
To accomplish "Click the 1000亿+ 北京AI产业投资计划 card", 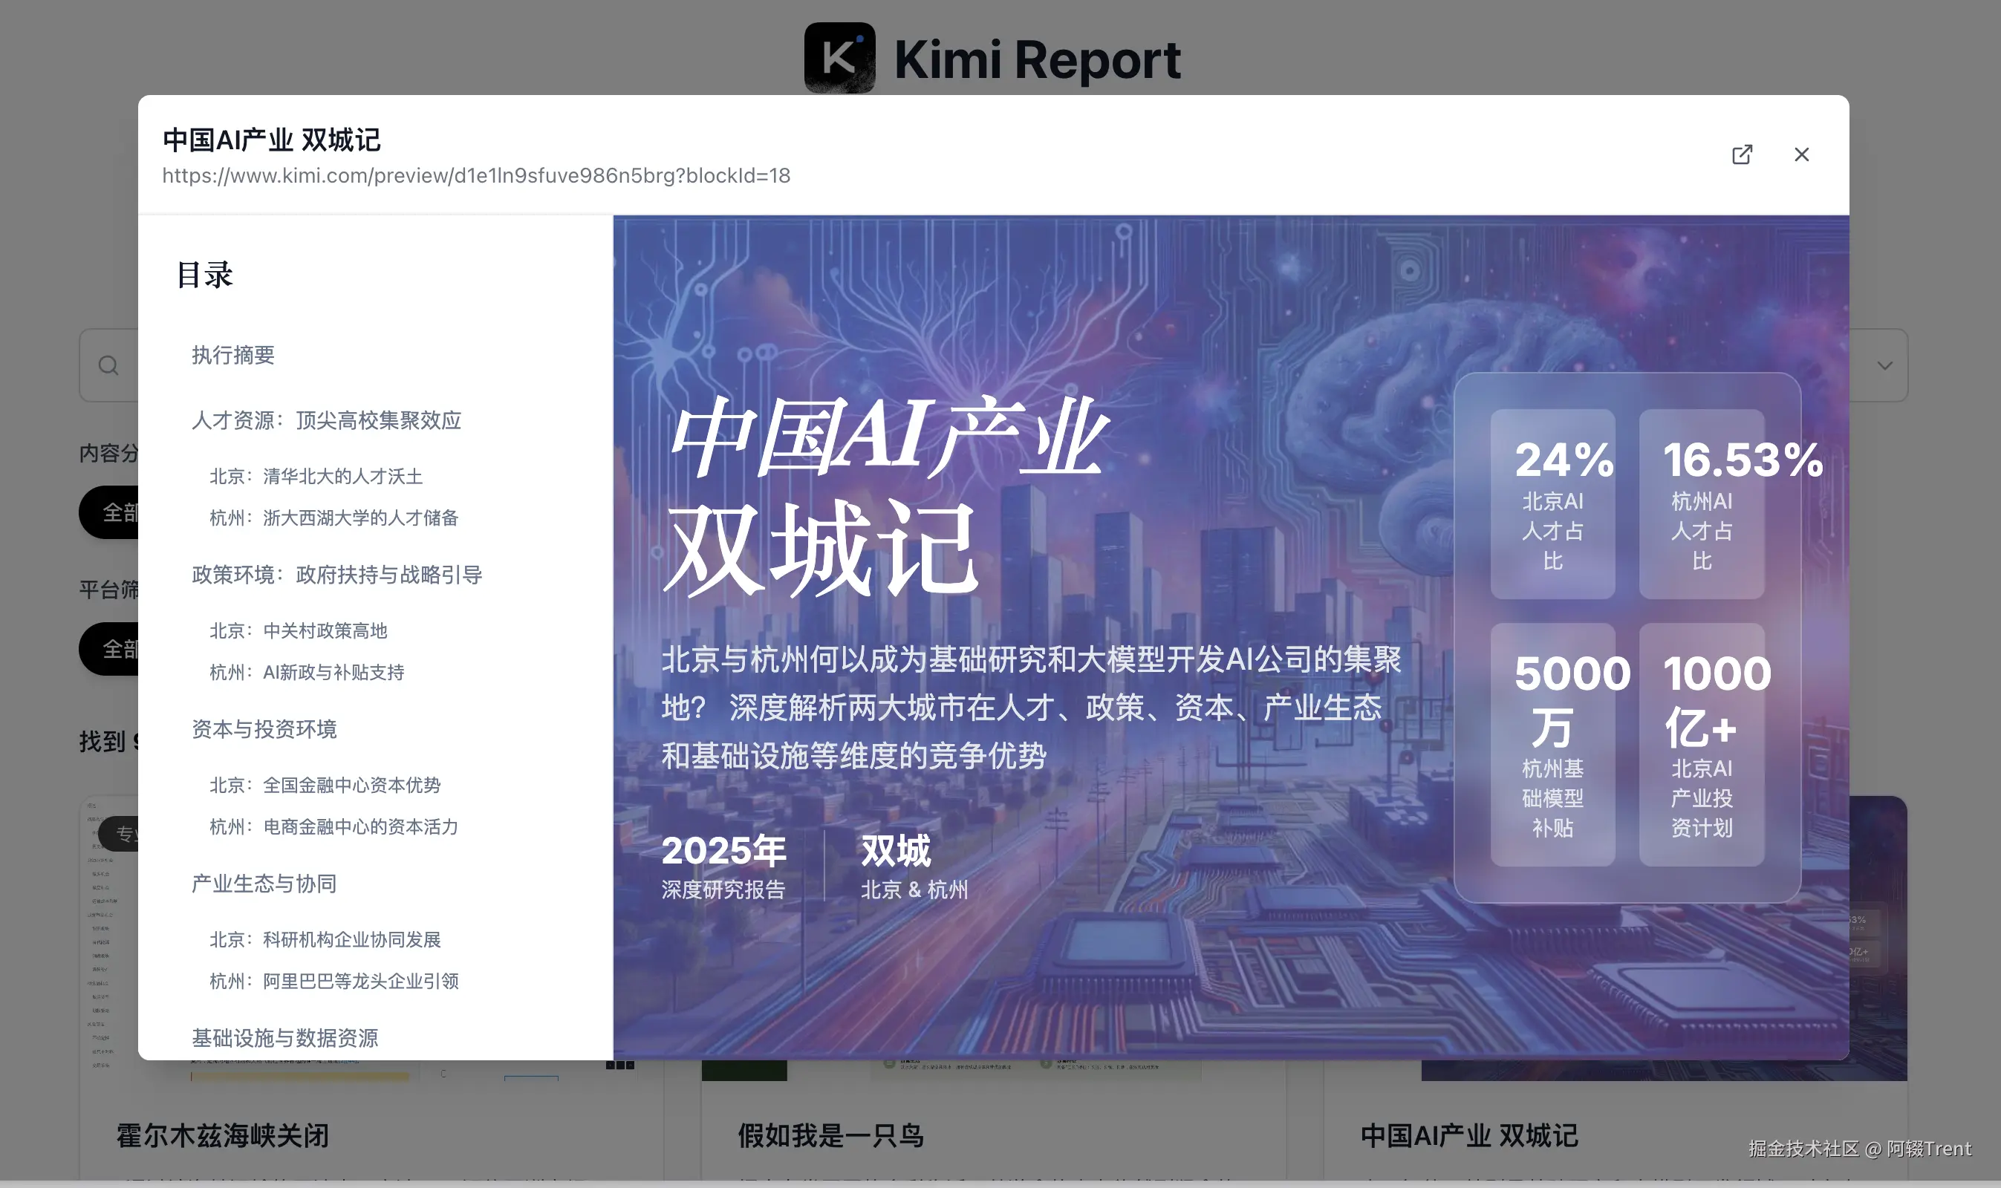I will point(1701,744).
